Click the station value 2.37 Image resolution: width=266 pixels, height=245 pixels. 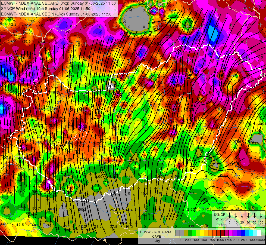point(222,209)
